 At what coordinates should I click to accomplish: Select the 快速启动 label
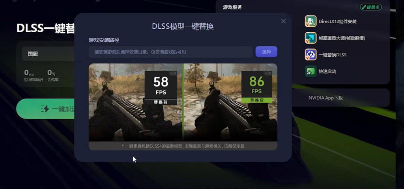click(x=327, y=71)
